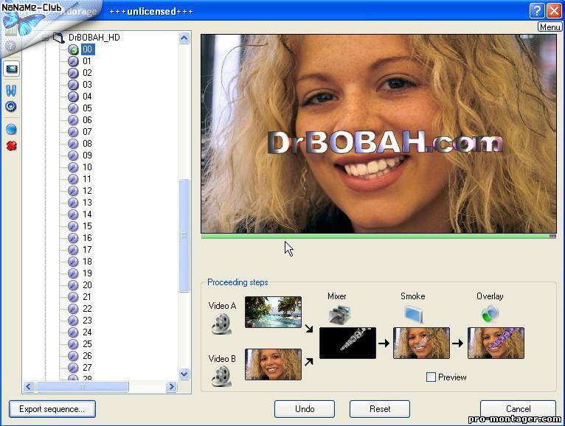565x426 pixels.
Task: Enable the Preview checkbox
Action: 431,377
